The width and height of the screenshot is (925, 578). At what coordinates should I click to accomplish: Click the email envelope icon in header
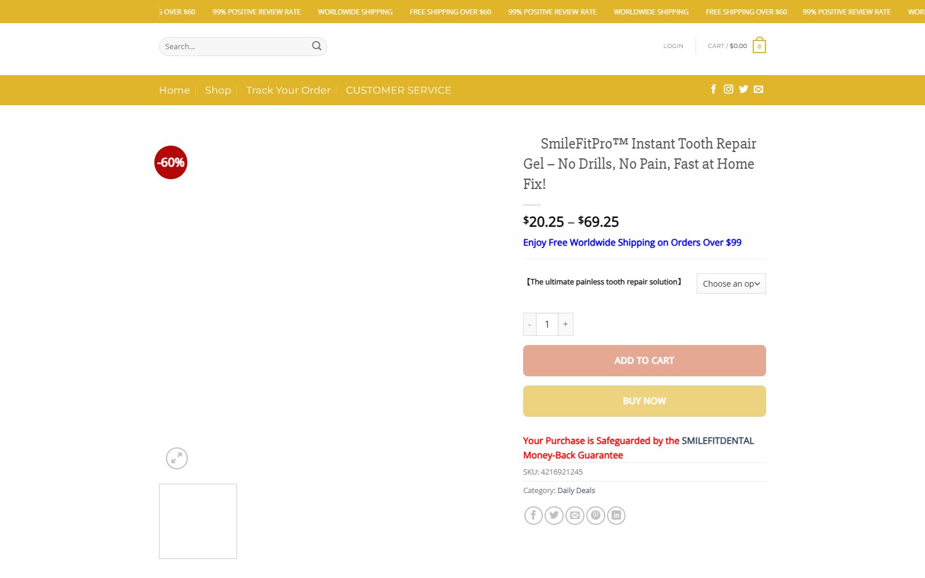tap(758, 89)
